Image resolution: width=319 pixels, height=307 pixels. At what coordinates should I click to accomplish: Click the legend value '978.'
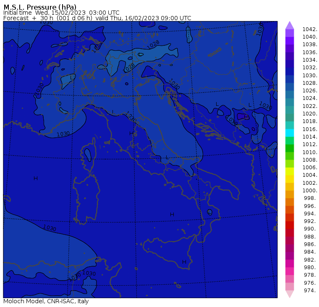(x=311, y=275)
